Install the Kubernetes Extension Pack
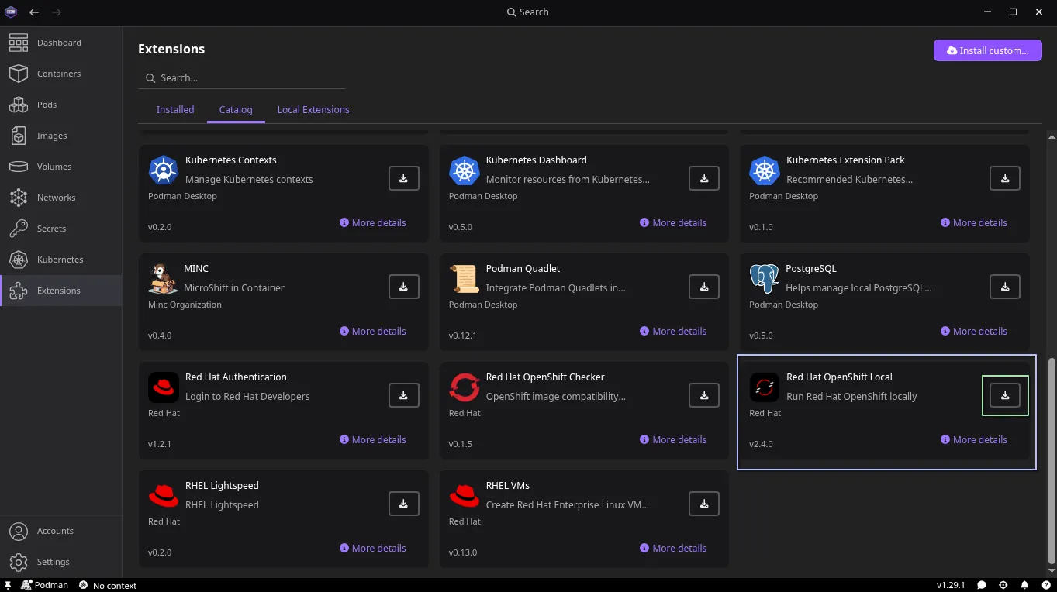 (1005, 178)
